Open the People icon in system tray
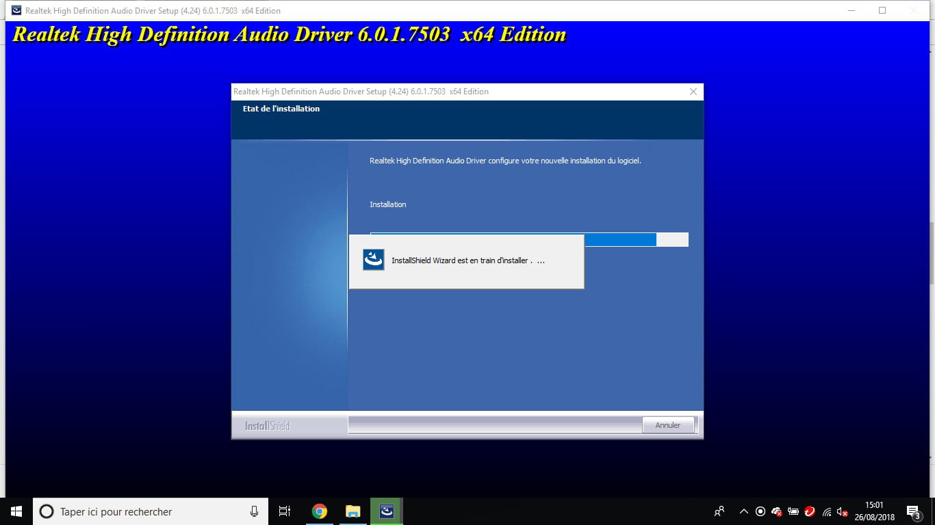Screen dimensions: 935x525 click(x=719, y=511)
